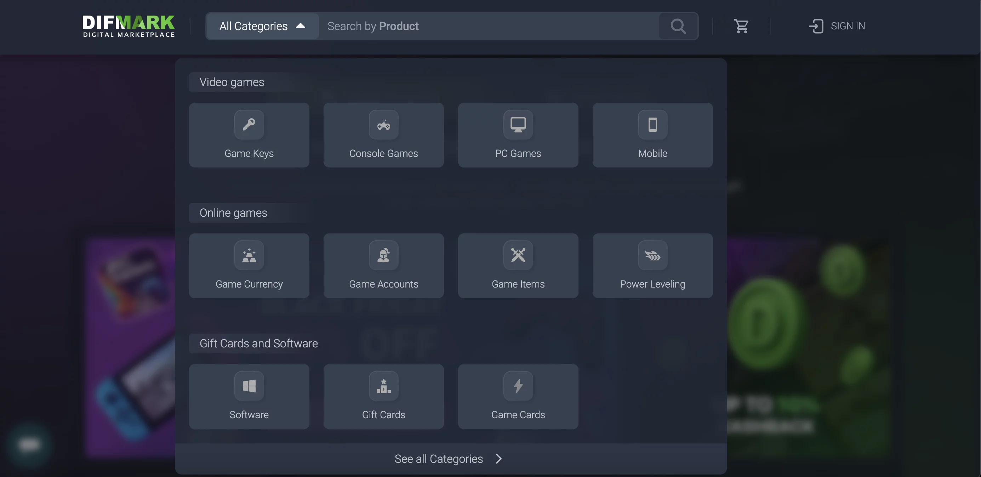
Task: Click Game Items crossed swords icon
Action: pos(518,255)
